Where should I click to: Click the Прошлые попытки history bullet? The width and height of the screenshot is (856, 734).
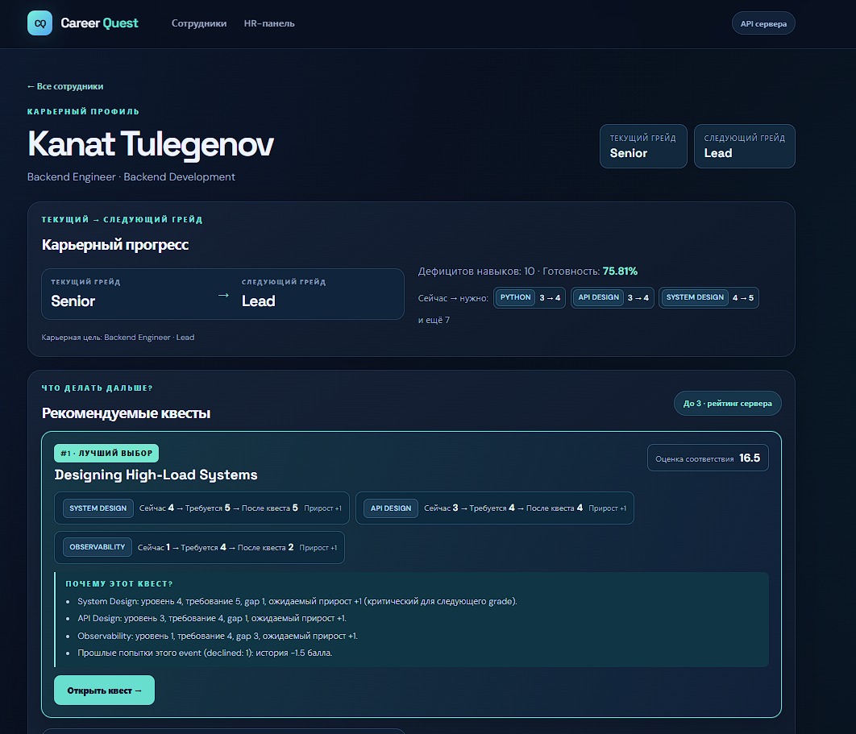tap(205, 653)
